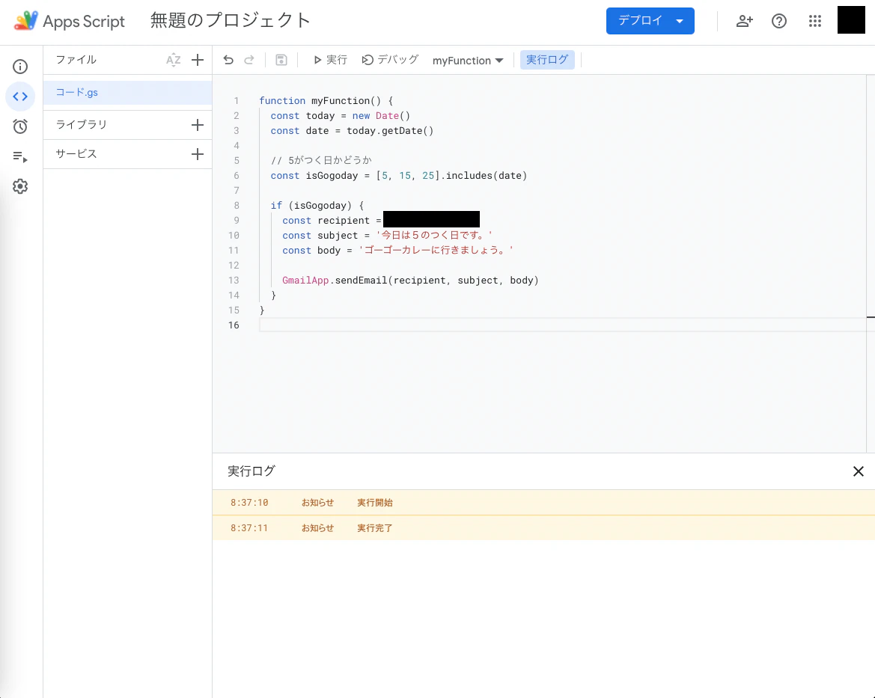Undo the last code edit
Image resolution: width=875 pixels, height=698 pixels.
click(x=228, y=59)
